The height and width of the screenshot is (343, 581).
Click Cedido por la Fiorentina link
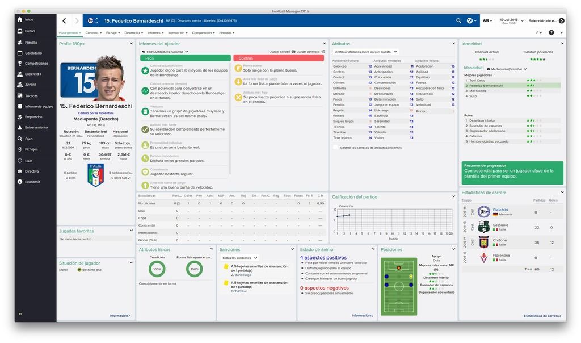click(x=96, y=113)
